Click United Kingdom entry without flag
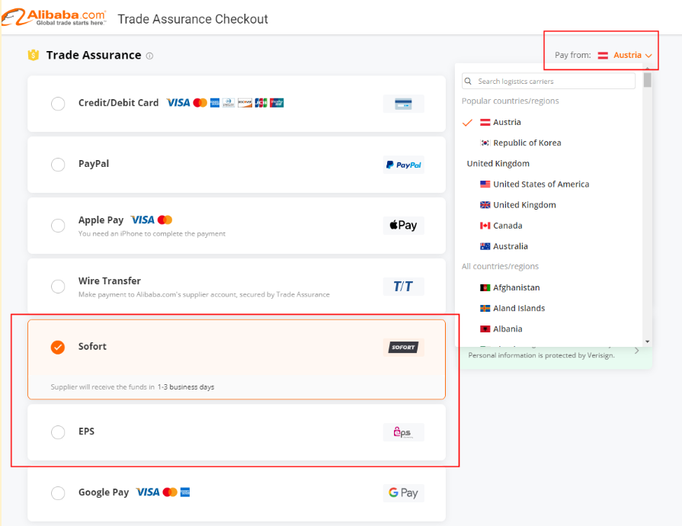 tap(498, 164)
